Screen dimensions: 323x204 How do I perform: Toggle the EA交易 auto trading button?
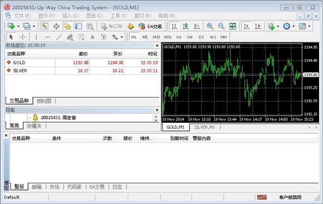(x=150, y=26)
